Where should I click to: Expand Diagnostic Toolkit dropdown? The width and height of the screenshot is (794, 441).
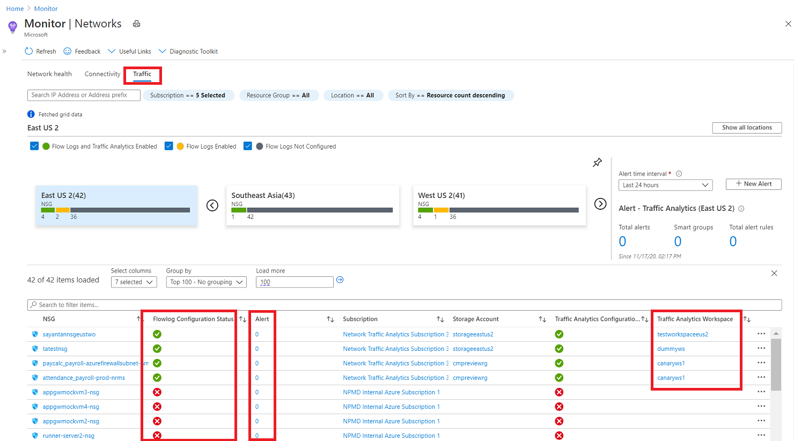coord(188,52)
